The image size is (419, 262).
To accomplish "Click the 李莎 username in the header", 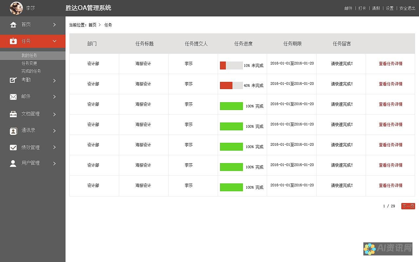I will 30,8.
